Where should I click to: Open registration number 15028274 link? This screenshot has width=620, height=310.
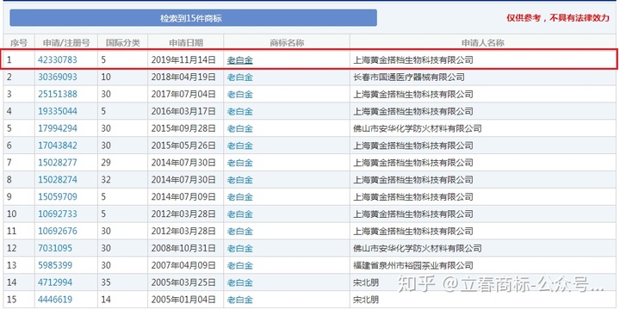tap(58, 180)
